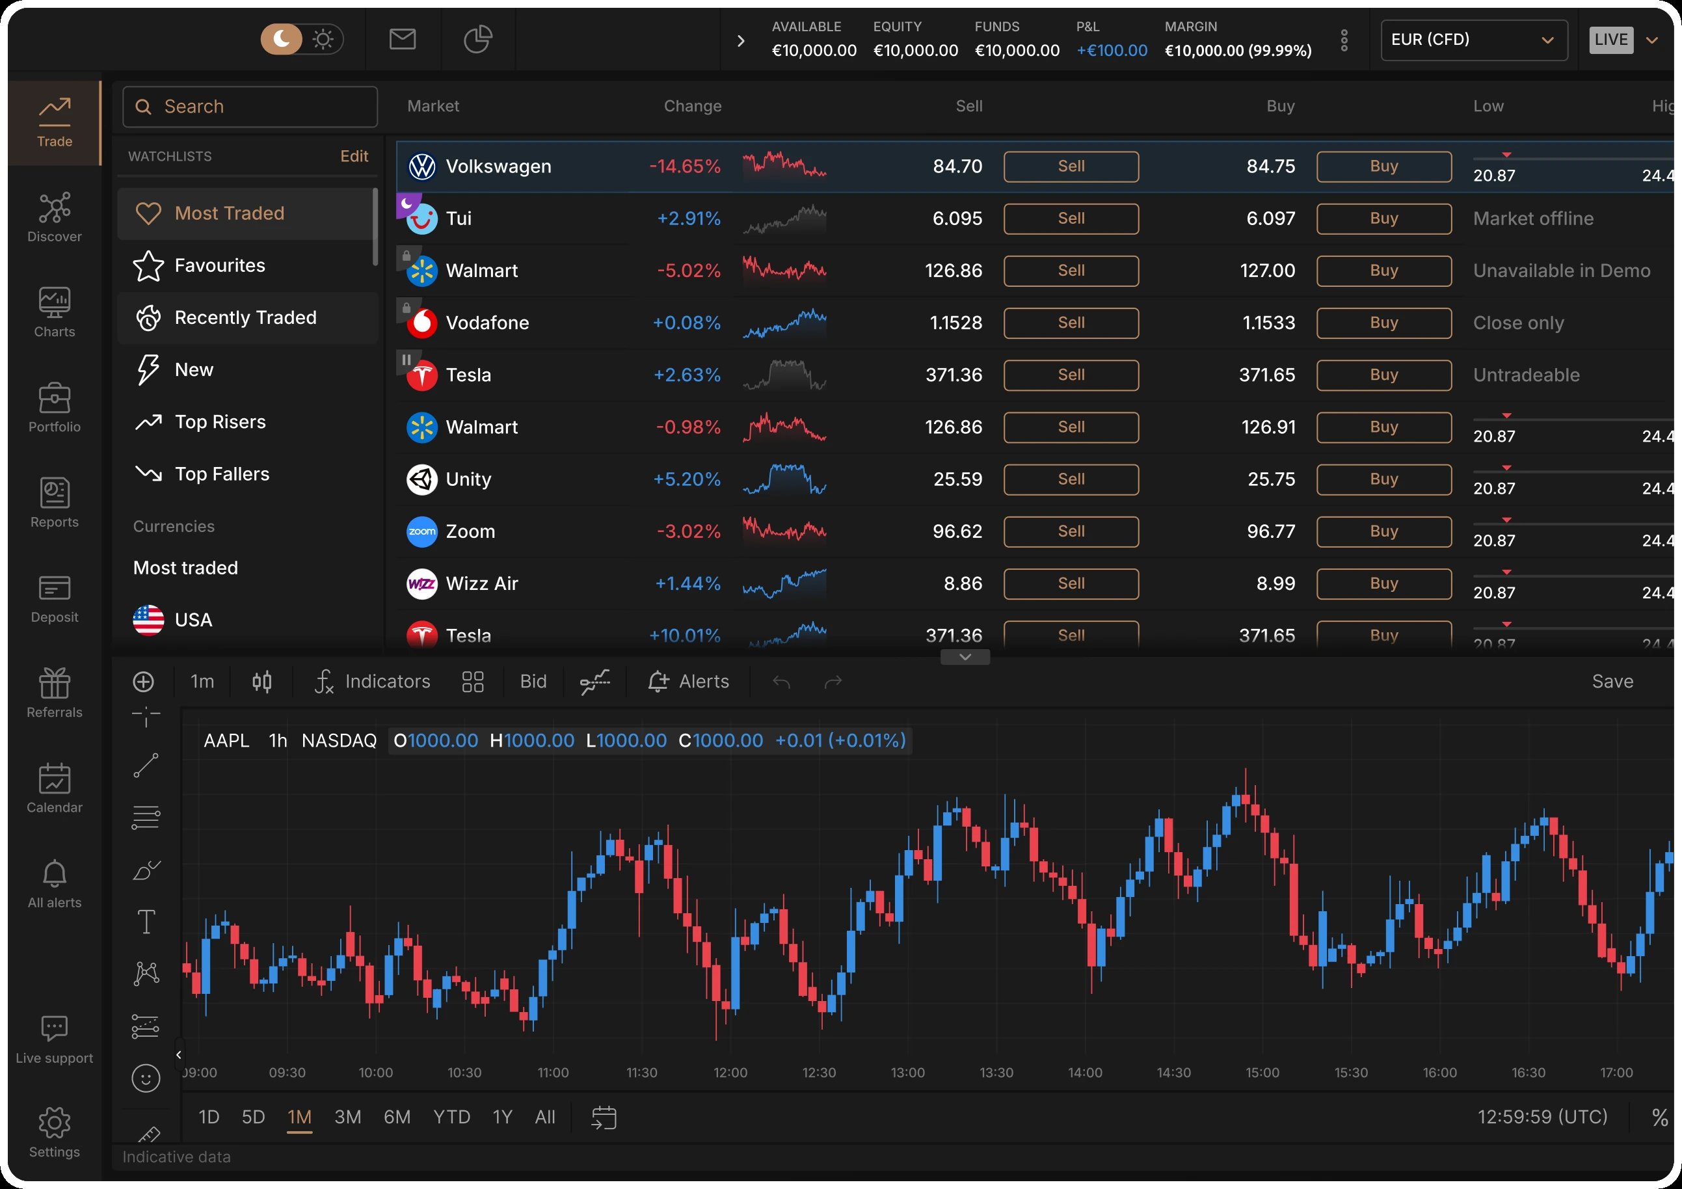The width and height of the screenshot is (1682, 1189).
Task: Select the pattern drawing tool
Action: (146, 974)
